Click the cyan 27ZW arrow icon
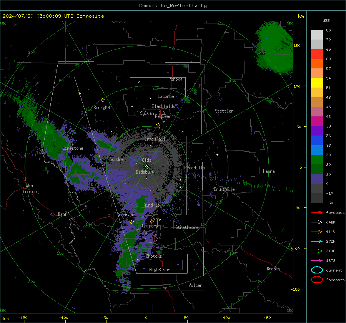Image resolution: width=346 pixels, height=323 pixels. click(x=317, y=242)
